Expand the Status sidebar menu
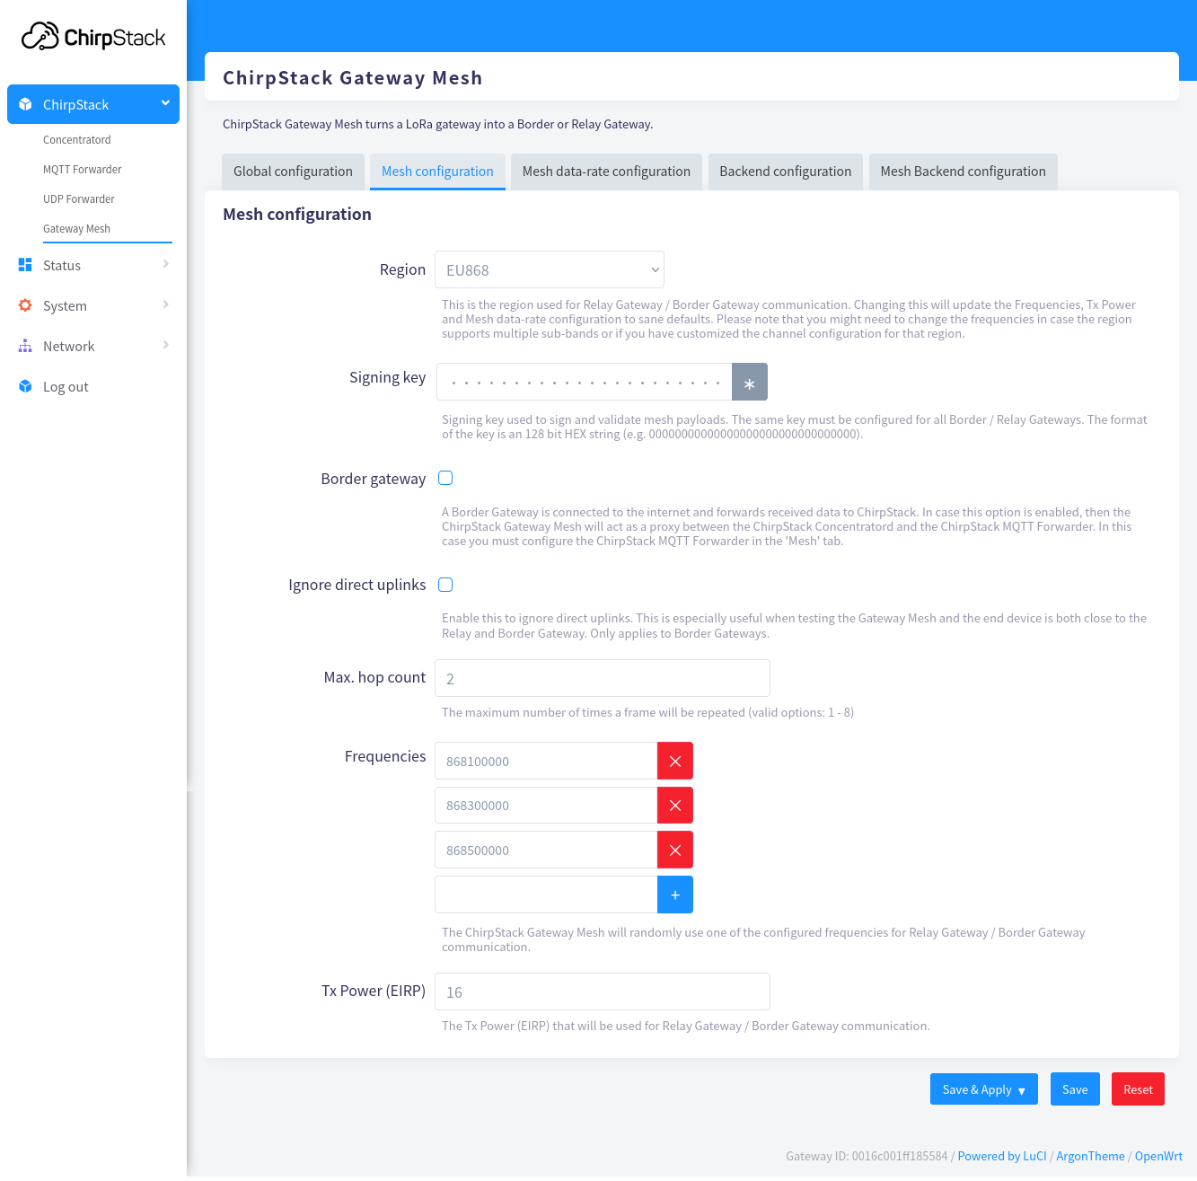Image resolution: width=1197 pixels, height=1181 pixels. click(93, 265)
